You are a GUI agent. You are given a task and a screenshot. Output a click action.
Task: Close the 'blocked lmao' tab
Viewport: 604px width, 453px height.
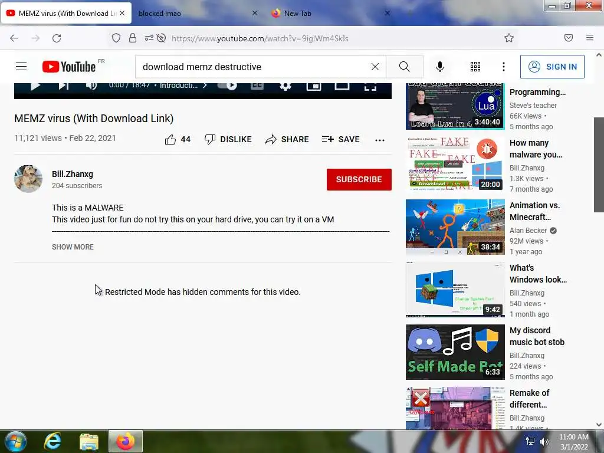(255, 13)
